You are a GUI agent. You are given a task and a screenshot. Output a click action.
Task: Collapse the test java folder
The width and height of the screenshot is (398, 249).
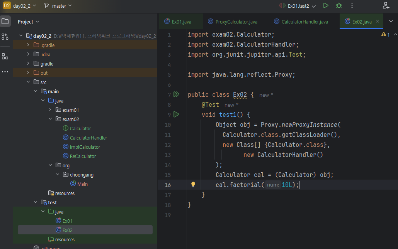pyautogui.click(x=43, y=212)
